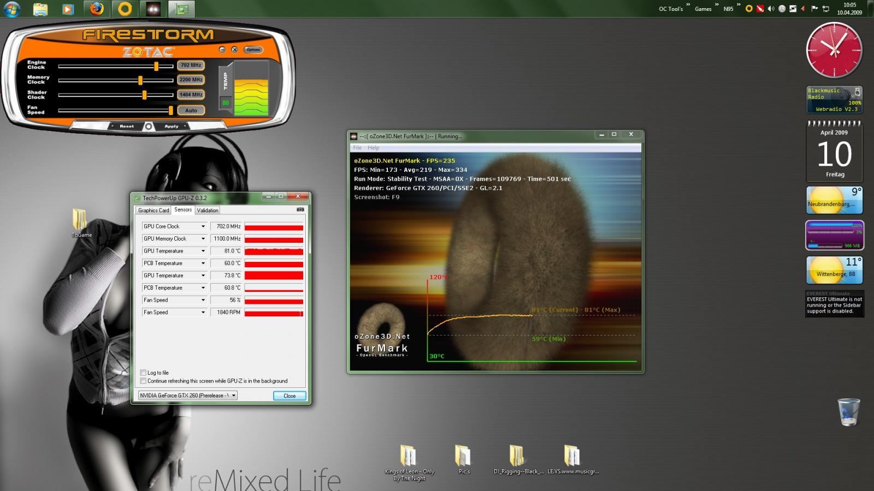Expand GPU Memory Clock sensor dropdown
Image resolution: width=874 pixels, height=491 pixels.
203,238
